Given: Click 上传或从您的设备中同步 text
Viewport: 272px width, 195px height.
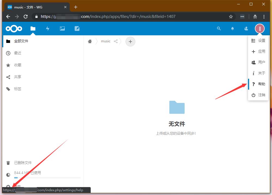Looking at the screenshot, I should coord(176,133).
